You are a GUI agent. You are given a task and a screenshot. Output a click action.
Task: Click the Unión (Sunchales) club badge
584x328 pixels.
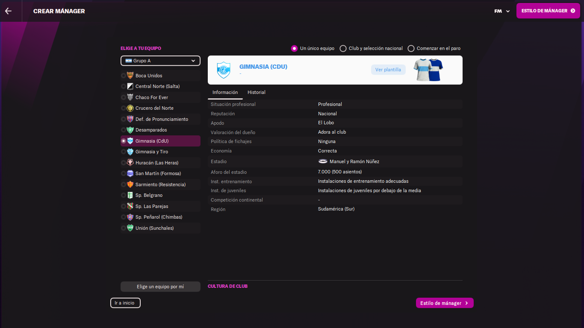pyautogui.click(x=130, y=228)
